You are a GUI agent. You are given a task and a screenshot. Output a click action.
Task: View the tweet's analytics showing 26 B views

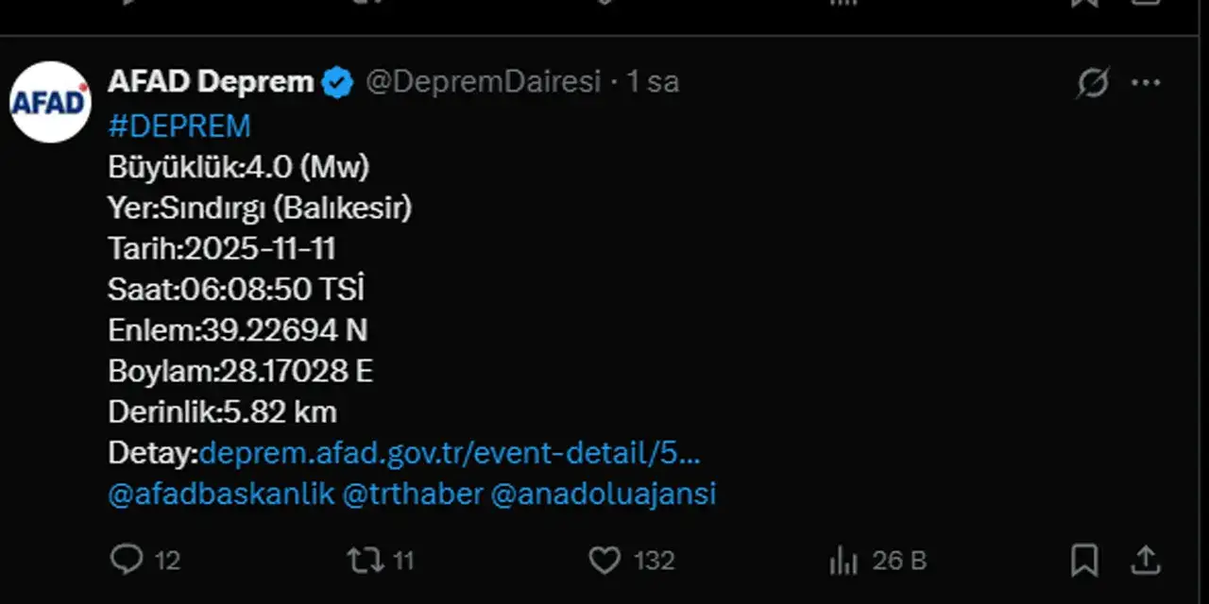coord(843,560)
